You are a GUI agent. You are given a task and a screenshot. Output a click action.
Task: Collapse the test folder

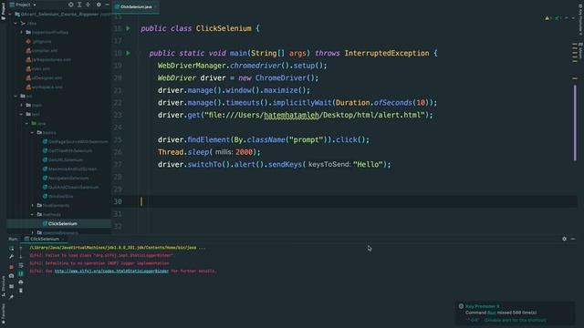(21, 114)
